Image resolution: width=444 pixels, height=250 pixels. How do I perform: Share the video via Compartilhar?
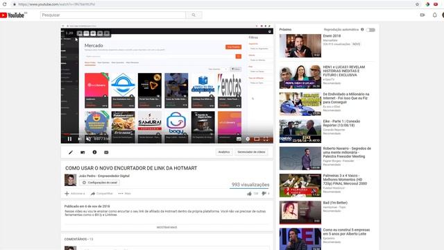pyautogui.click(x=102, y=194)
